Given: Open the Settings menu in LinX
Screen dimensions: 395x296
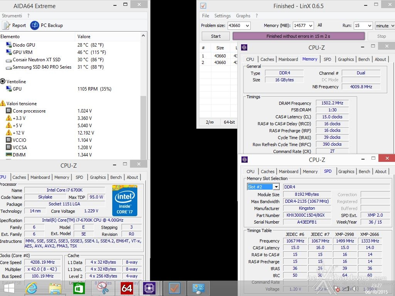Looking at the screenshot, I should [223, 15].
